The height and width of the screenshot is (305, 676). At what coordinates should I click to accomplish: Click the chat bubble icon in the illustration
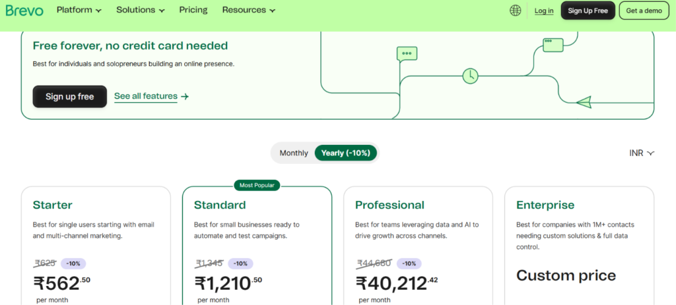click(x=407, y=55)
